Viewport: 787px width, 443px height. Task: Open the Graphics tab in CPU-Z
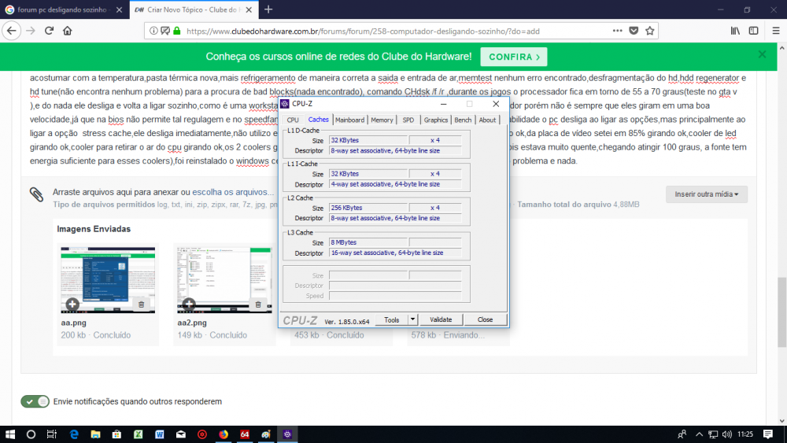tap(435, 120)
